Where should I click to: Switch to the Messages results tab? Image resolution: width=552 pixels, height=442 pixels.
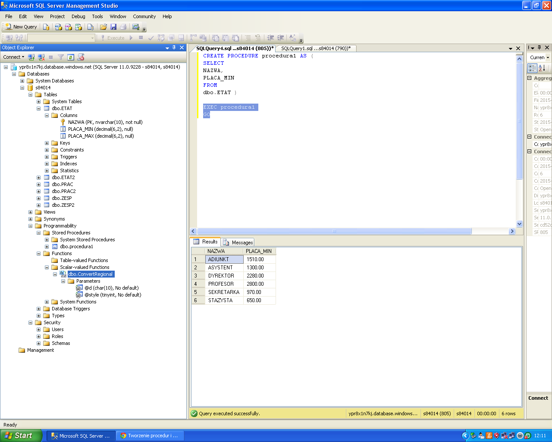coord(238,243)
